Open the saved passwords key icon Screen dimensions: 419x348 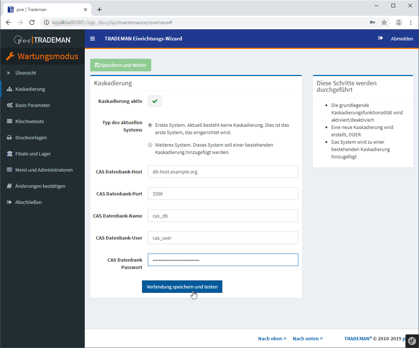pos(372,22)
